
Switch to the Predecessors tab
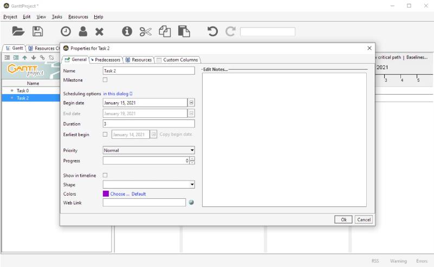[x=106, y=59]
